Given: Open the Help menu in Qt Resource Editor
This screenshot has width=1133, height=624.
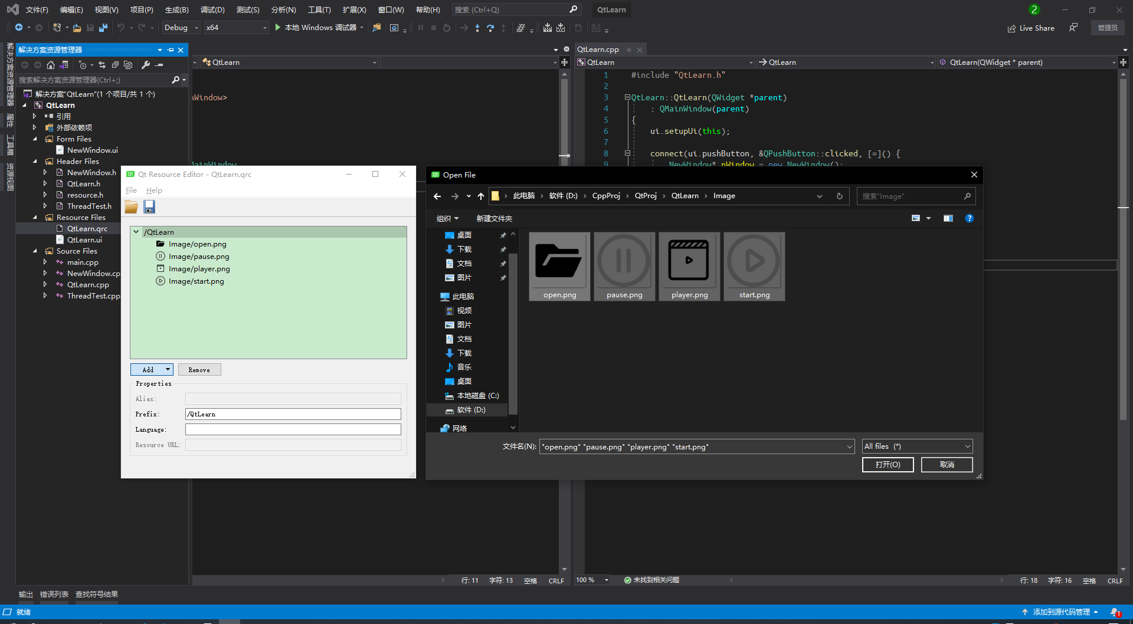Looking at the screenshot, I should (x=154, y=191).
